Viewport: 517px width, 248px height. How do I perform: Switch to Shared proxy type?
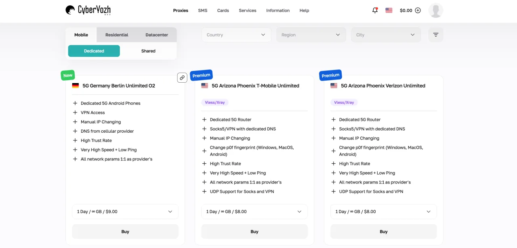pyautogui.click(x=148, y=51)
